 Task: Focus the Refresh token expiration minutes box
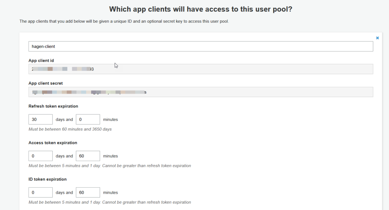[x=88, y=119]
